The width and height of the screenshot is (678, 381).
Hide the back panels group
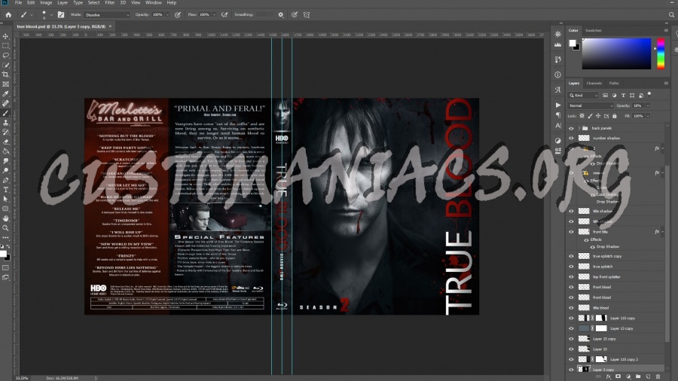(571, 128)
